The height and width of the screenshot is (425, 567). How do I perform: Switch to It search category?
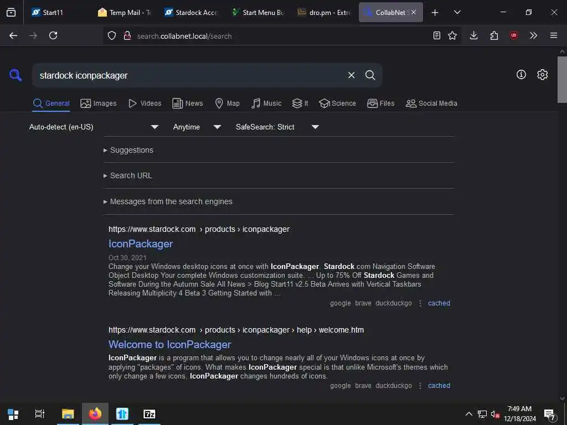point(300,103)
